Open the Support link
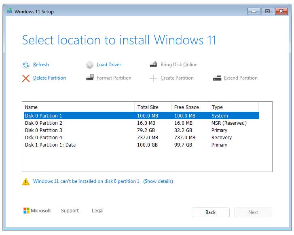The height and width of the screenshot is (235, 294). (70, 211)
